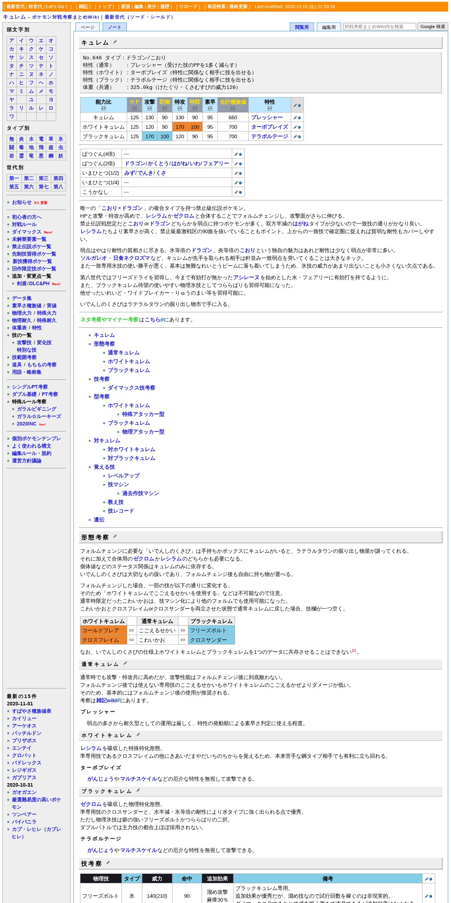
Task: Open the ターボブレイズ ability link in the stats table
Action: 270,127
